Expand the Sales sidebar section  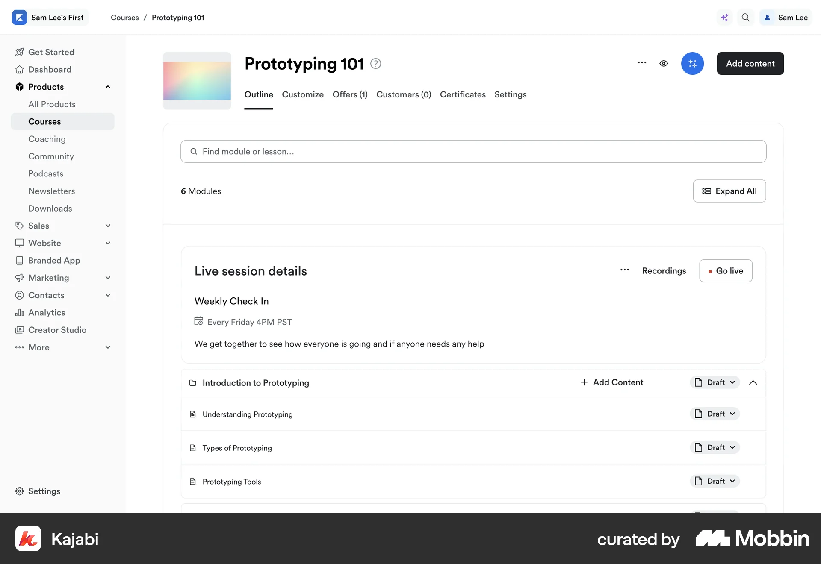tap(108, 226)
